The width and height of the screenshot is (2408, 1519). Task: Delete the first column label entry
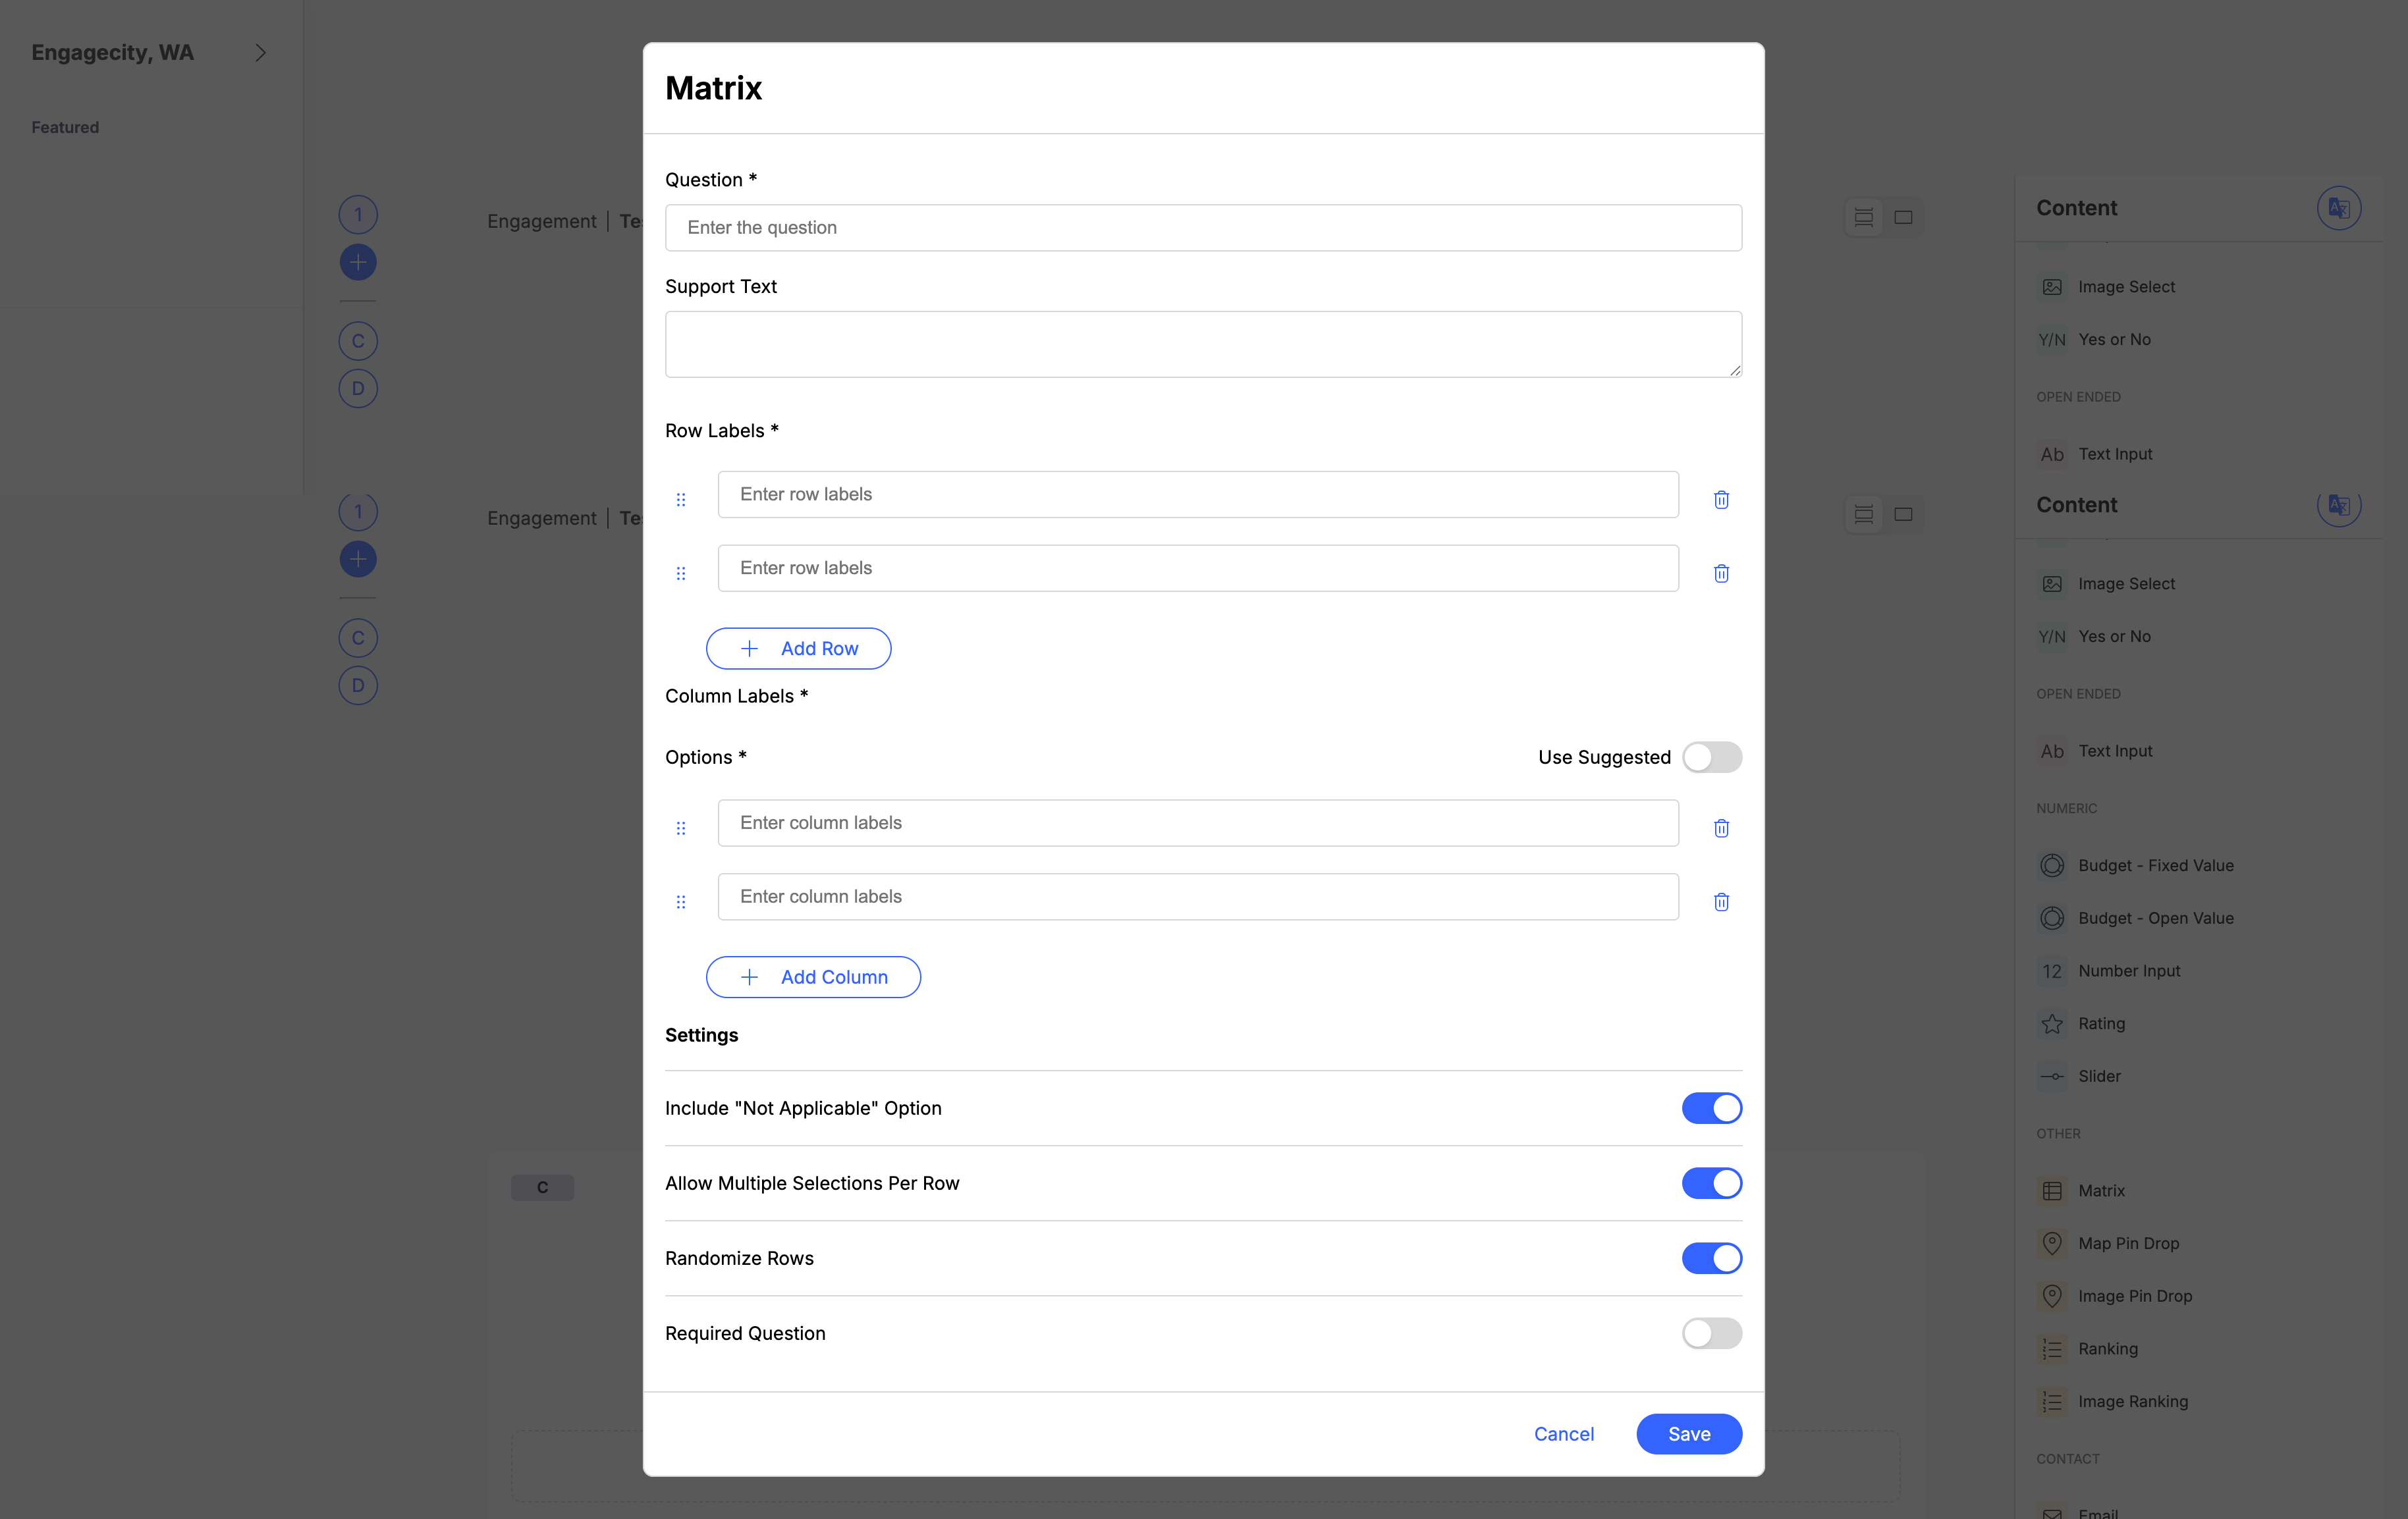pos(1721,828)
